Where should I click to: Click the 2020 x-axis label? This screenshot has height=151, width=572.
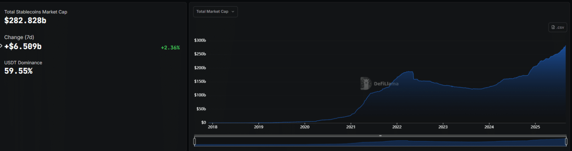click(305, 127)
